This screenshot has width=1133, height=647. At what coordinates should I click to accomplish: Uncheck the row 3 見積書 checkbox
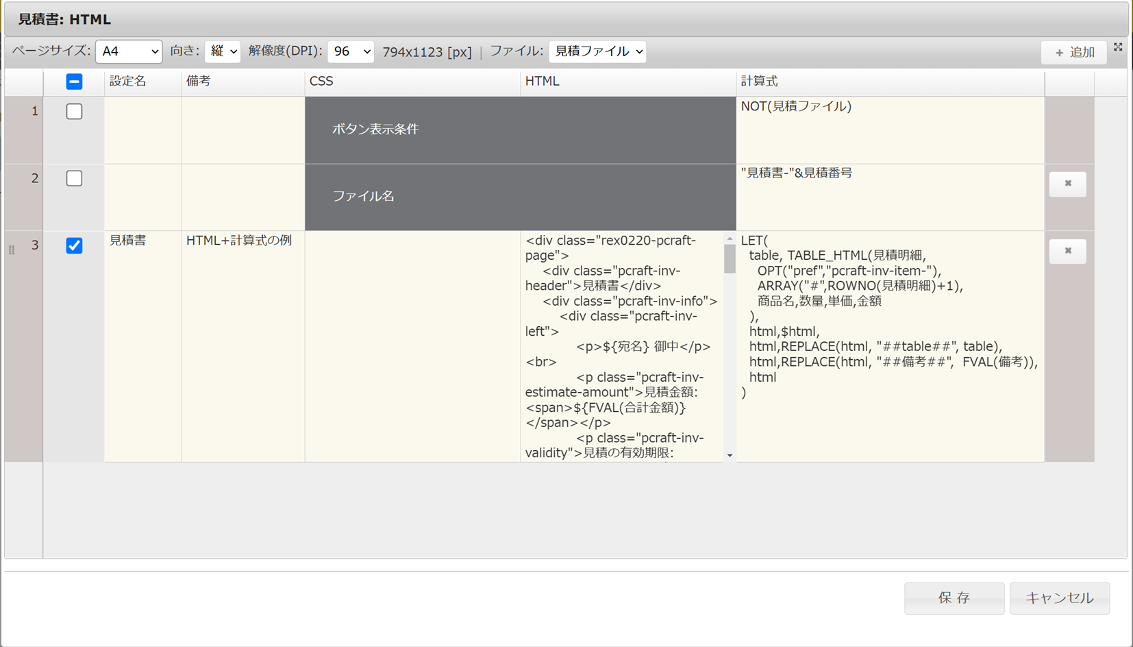tap(74, 245)
